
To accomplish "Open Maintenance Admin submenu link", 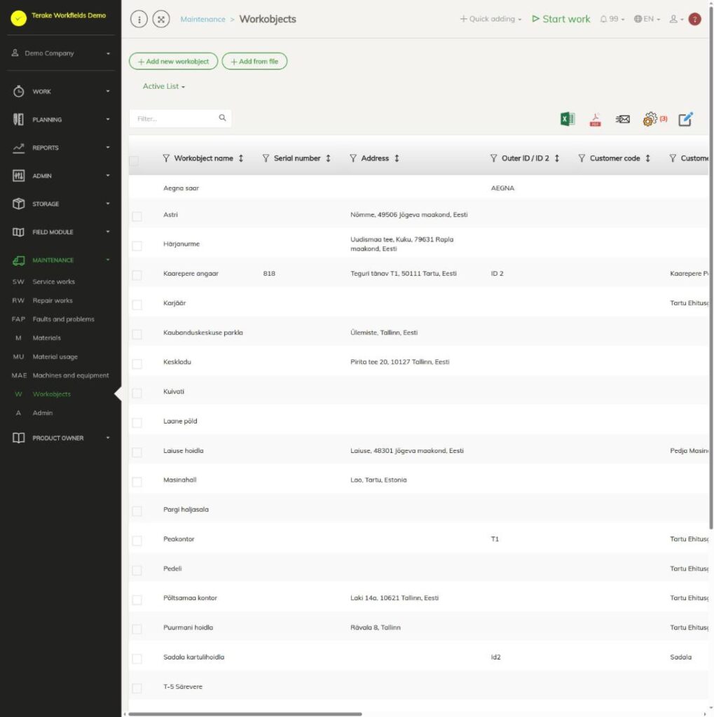I will [x=43, y=413].
